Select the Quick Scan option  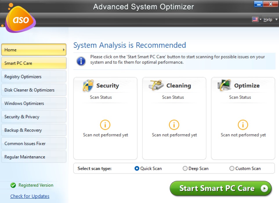coord(137,168)
